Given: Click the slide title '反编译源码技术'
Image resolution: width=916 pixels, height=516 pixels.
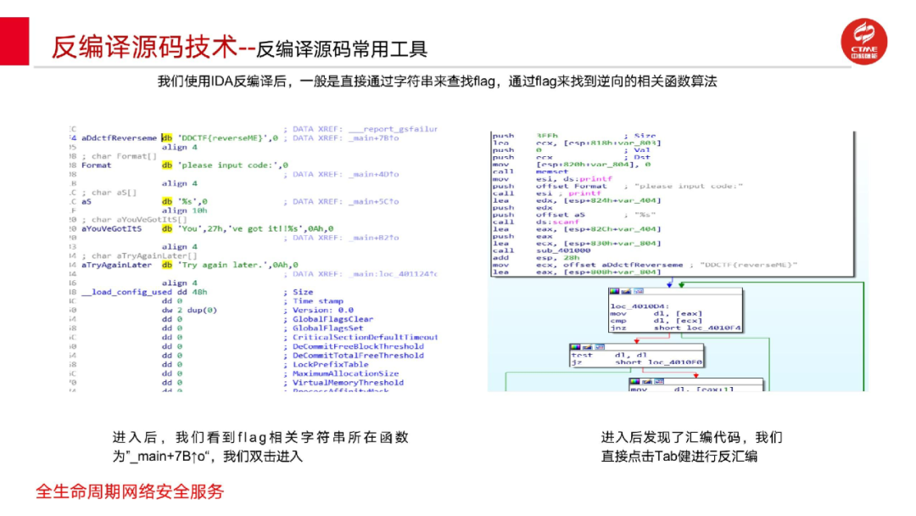Looking at the screenshot, I should tap(145, 47).
